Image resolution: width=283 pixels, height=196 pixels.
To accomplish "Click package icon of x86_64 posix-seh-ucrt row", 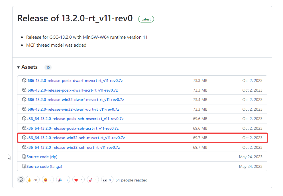I will point(24,128).
